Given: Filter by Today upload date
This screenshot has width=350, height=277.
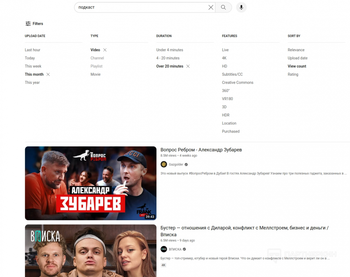Looking at the screenshot, I should (30, 58).
